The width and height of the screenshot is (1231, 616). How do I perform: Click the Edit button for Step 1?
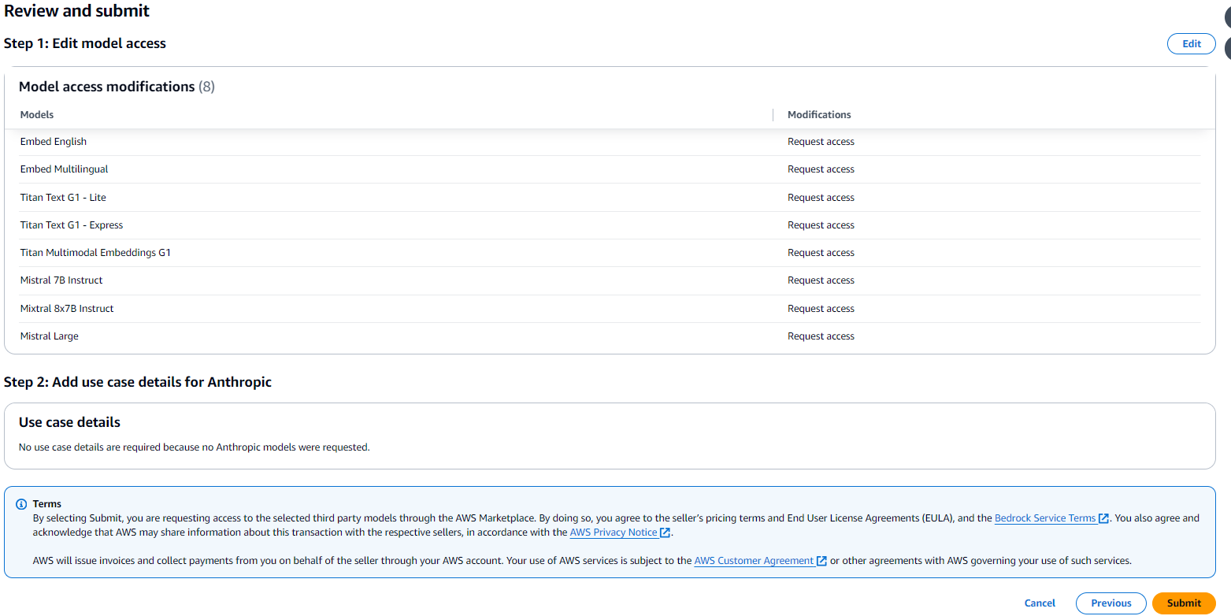pos(1191,44)
